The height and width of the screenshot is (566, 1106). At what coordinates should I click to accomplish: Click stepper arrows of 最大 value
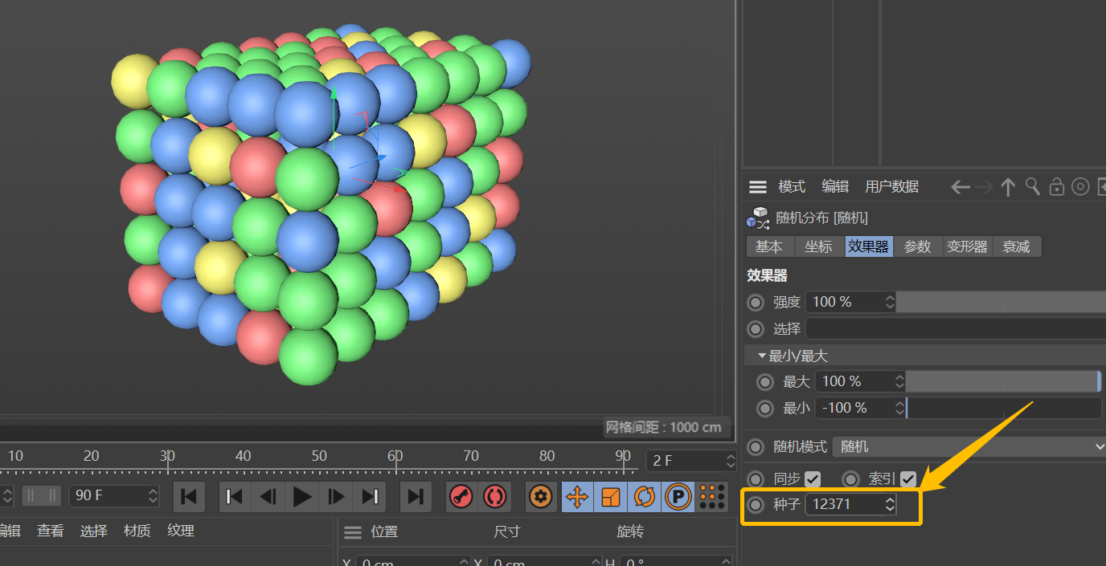(899, 382)
